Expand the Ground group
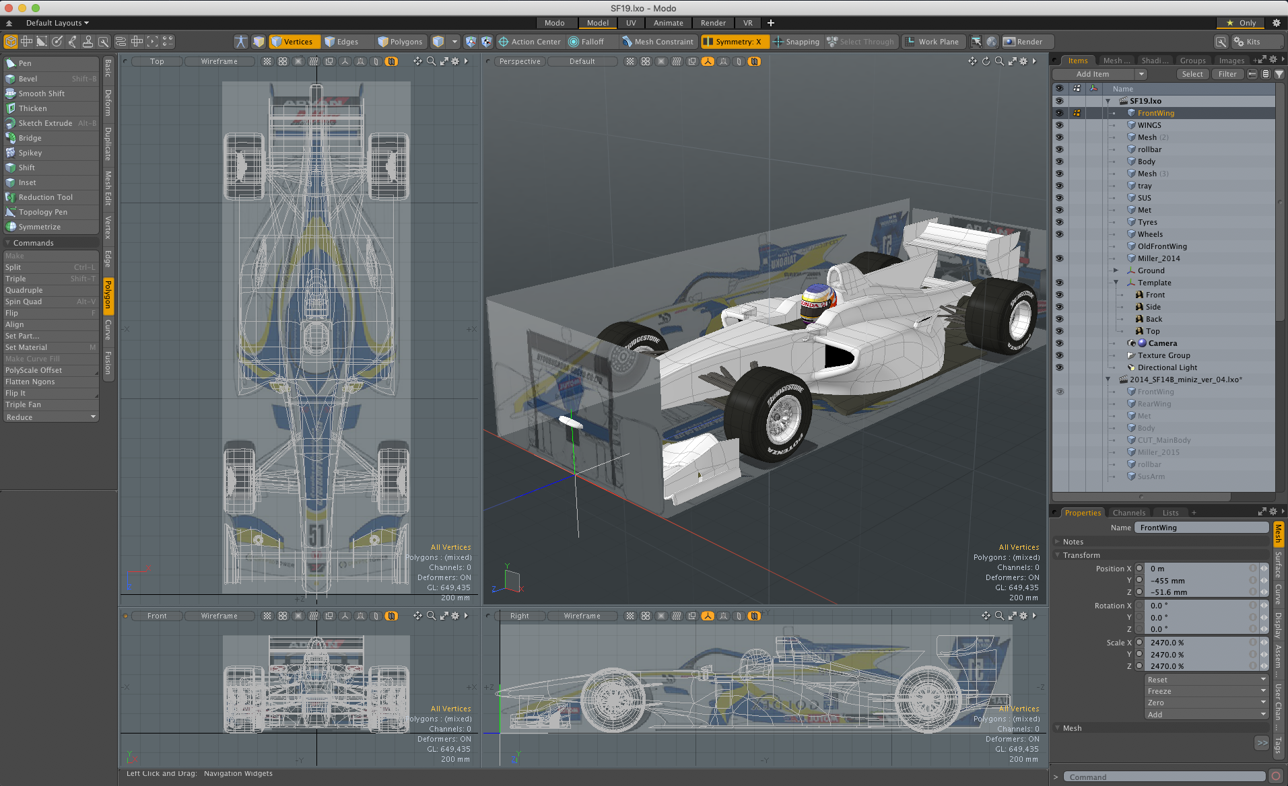1288x786 pixels. pos(1116,271)
